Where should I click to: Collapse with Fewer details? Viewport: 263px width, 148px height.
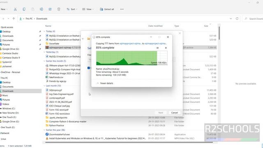[x=105, y=83]
